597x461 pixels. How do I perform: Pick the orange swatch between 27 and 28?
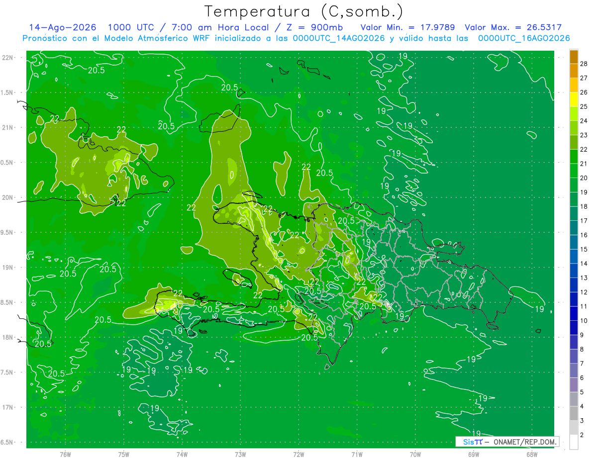click(x=574, y=71)
